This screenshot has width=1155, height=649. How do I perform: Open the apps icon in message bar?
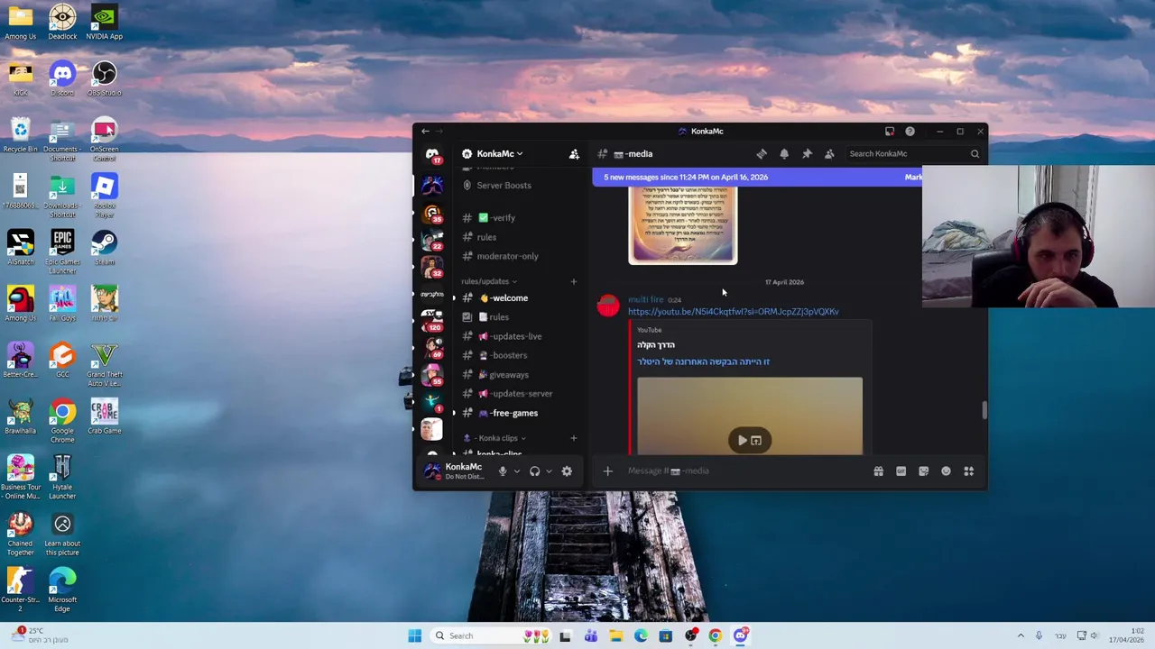pyautogui.click(x=968, y=471)
